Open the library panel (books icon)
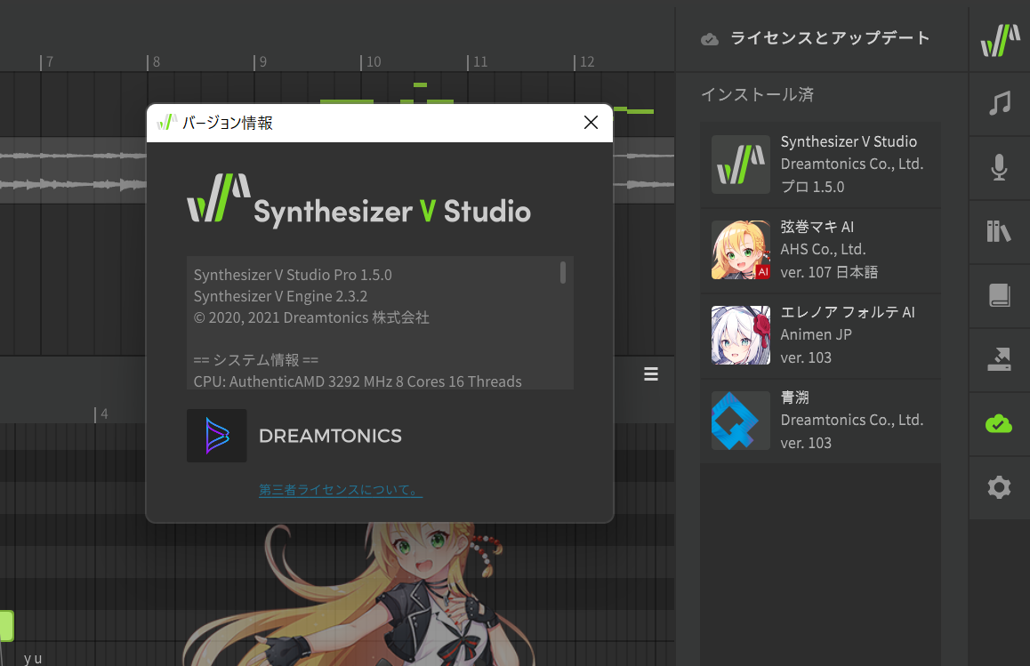The width and height of the screenshot is (1030, 666). (x=999, y=231)
